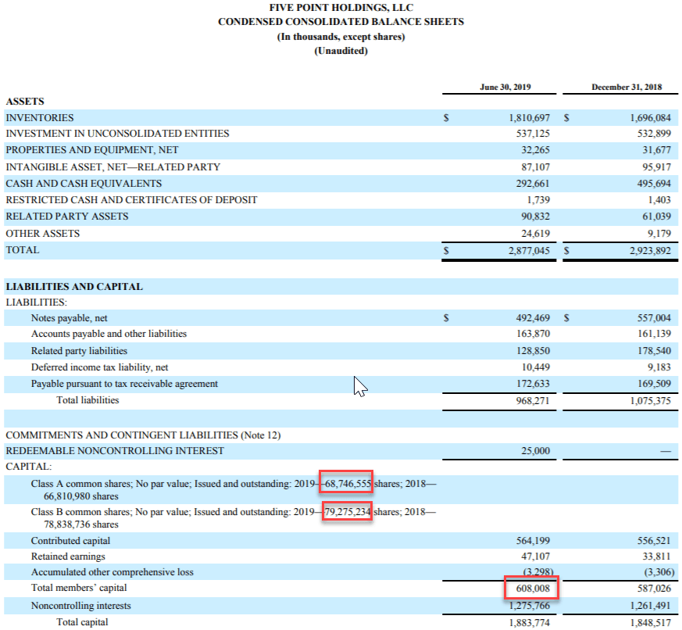Select the 9,179 other assets value
682x630 pixels.
(x=659, y=234)
